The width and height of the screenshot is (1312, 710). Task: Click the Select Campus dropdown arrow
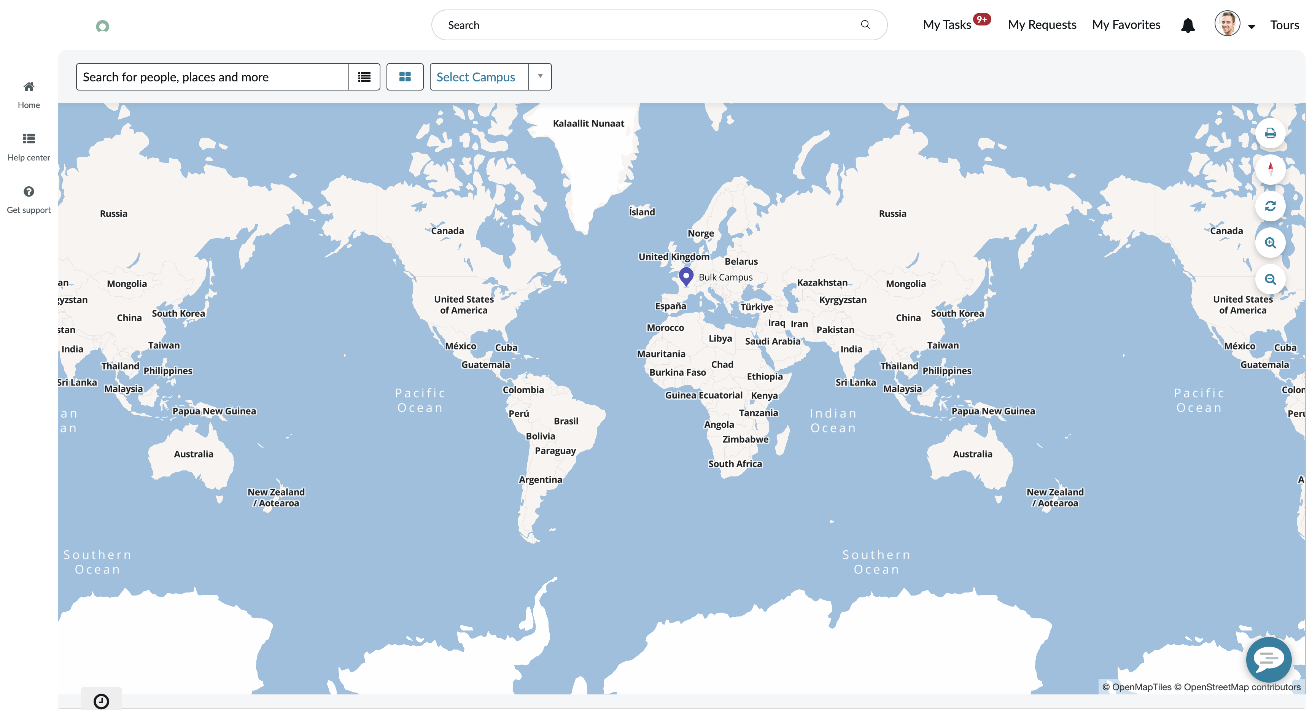[x=541, y=76]
